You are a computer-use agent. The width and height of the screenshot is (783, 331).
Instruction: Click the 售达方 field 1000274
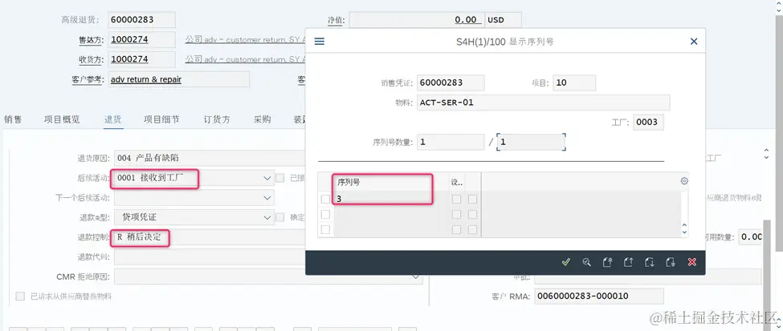[142, 39]
